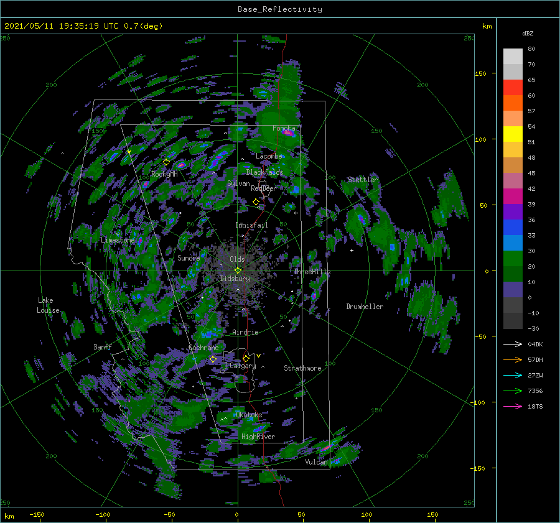This screenshot has width=560, height=523.
Task: Click the Okotoks city label
Action: coord(249,415)
